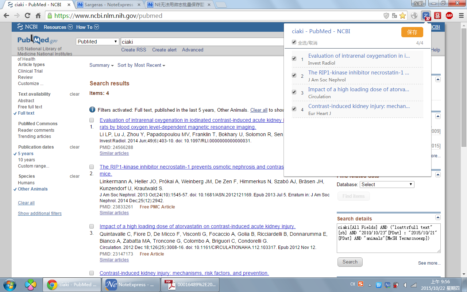Open the Adblock Plus extension icon
Viewport: 467px width, 292px height.
[x=449, y=16]
